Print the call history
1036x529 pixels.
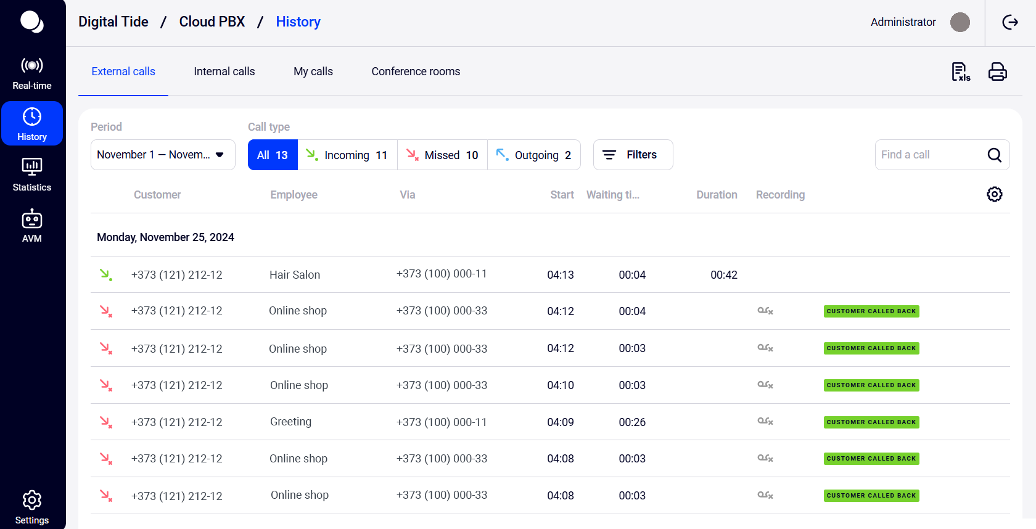pyautogui.click(x=997, y=72)
